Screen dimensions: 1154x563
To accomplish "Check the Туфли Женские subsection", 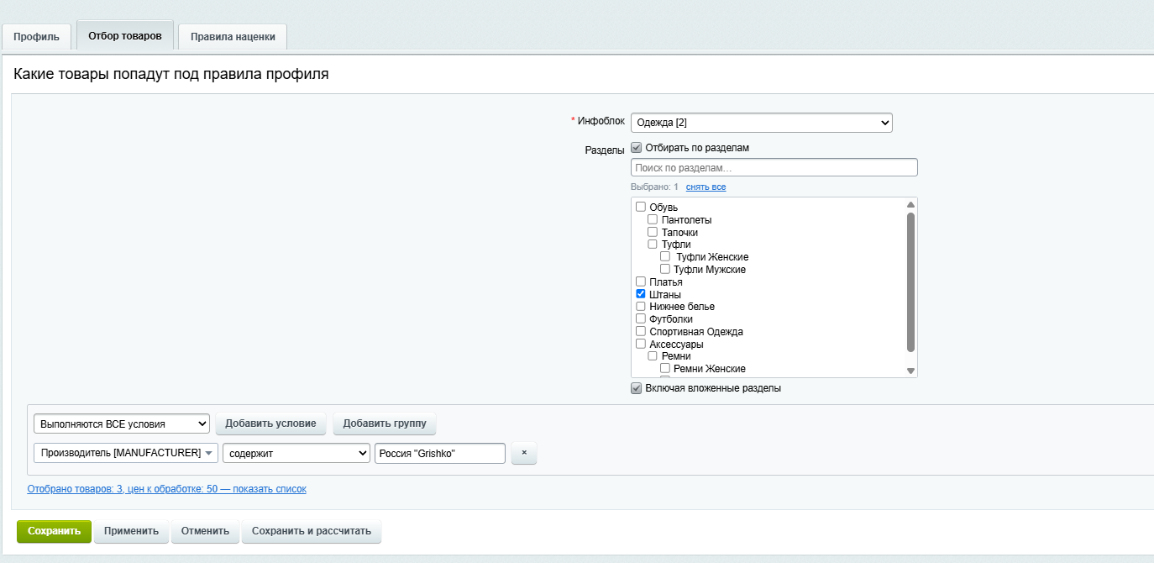I will click(x=665, y=256).
